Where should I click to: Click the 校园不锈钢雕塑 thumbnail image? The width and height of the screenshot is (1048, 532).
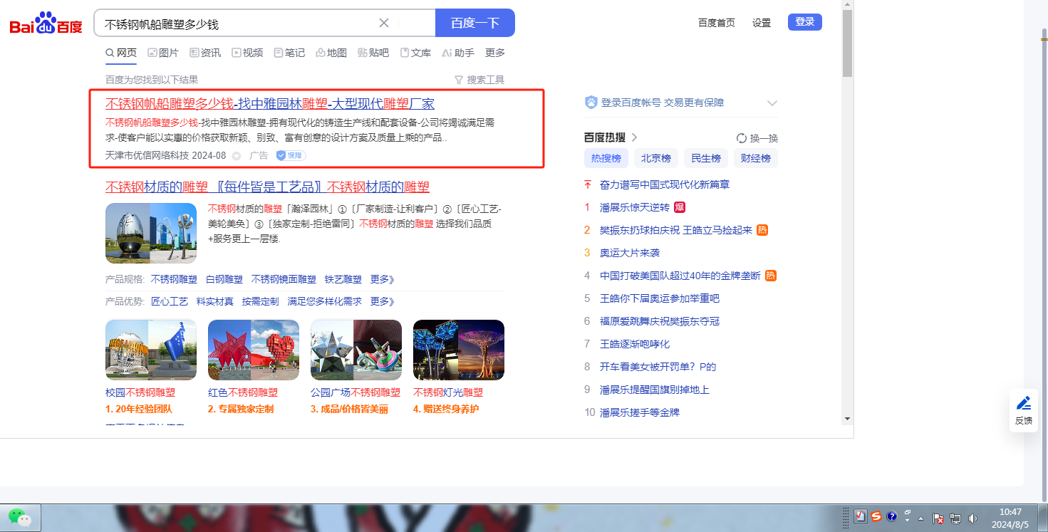pos(151,350)
